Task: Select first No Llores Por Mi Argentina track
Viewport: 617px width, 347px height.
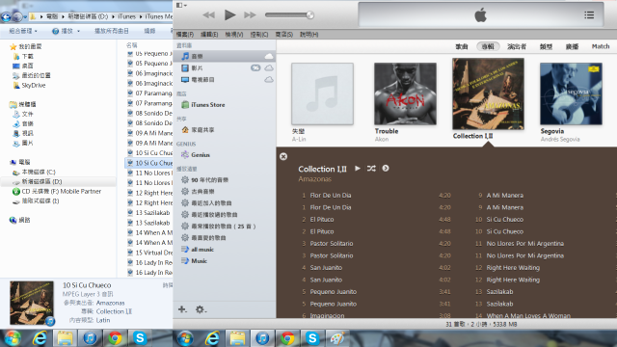Action: click(524, 244)
